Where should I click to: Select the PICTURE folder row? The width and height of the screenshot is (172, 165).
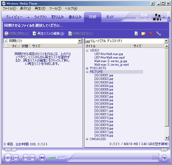click(x=116, y=72)
